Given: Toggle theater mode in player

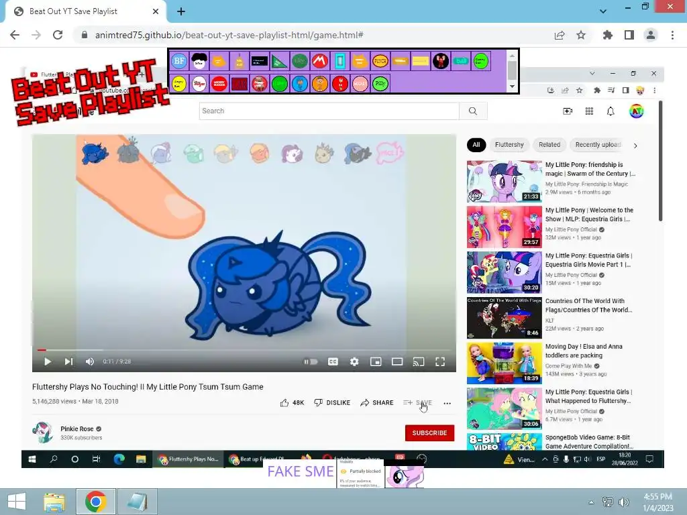Looking at the screenshot, I should tap(397, 361).
